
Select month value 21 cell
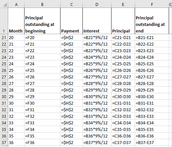coord(16,44)
